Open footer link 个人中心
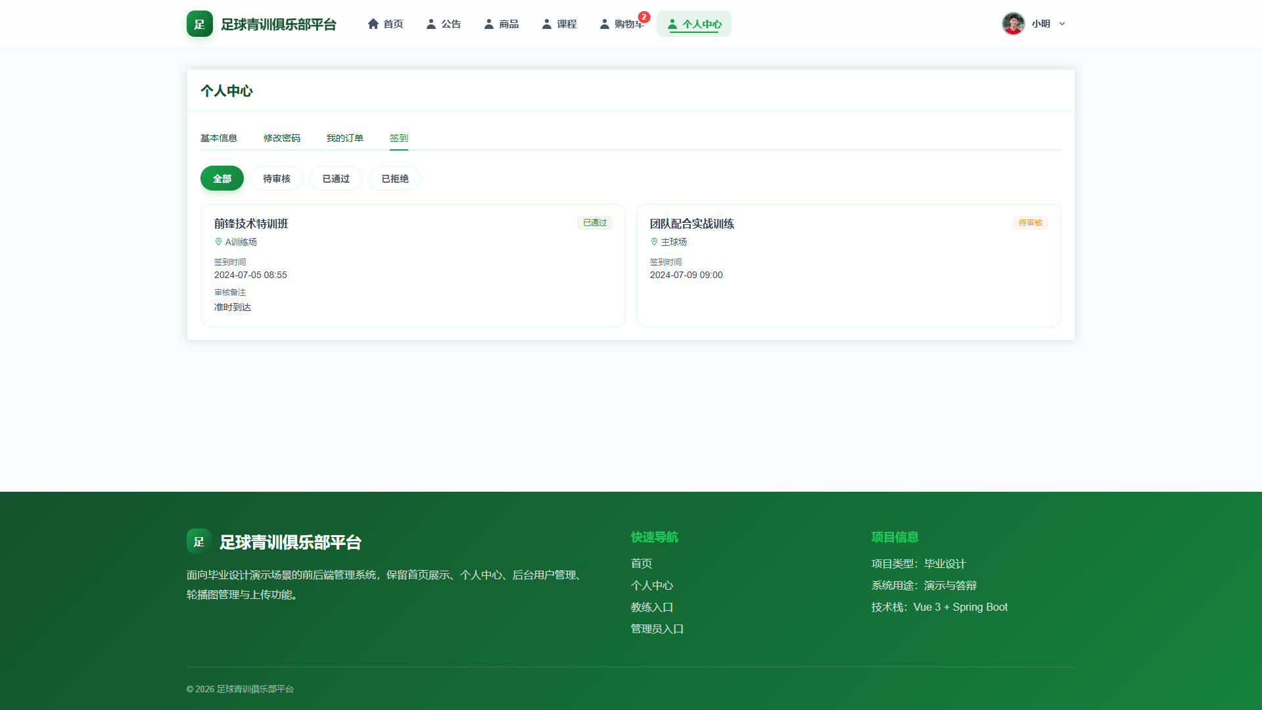Viewport: 1262px width, 710px height. (652, 585)
